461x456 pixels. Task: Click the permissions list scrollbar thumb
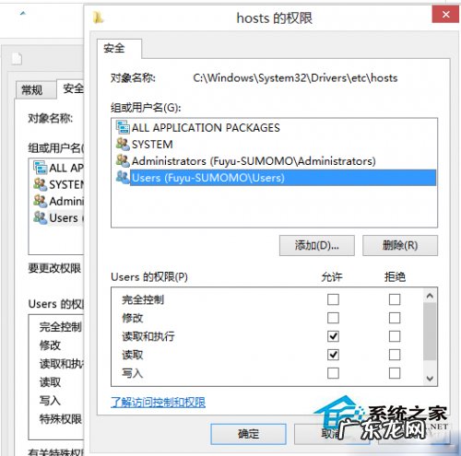pos(430,332)
